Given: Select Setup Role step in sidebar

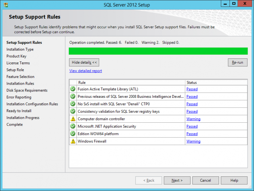Looking at the screenshot, I should pos(15,70).
